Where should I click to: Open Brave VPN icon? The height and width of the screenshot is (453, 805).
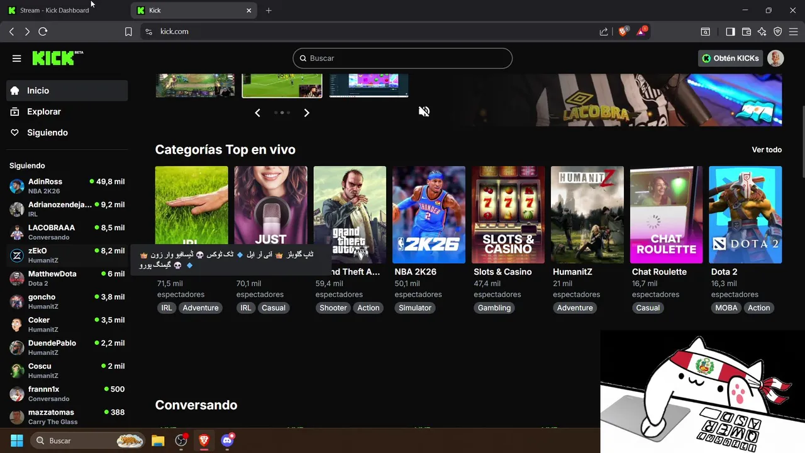click(778, 31)
